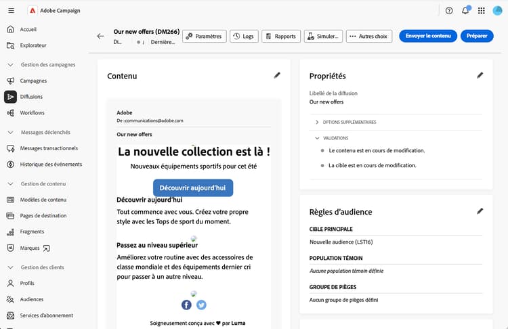Screen dimensions: 508x329
Task: Open notifications bell icon
Action: tap(465, 11)
